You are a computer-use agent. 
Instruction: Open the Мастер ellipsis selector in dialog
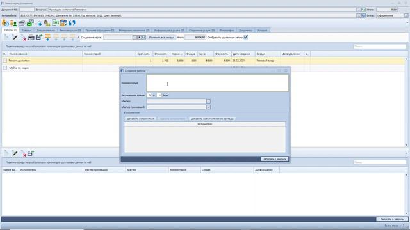pyautogui.click(x=208, y=101)
